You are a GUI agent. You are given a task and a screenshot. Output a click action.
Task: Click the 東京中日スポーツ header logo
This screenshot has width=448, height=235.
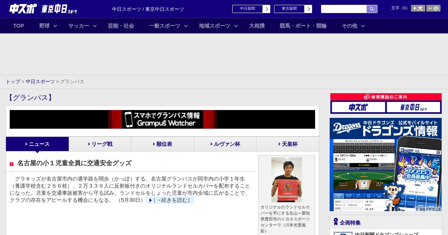click(x=59, y=9)
